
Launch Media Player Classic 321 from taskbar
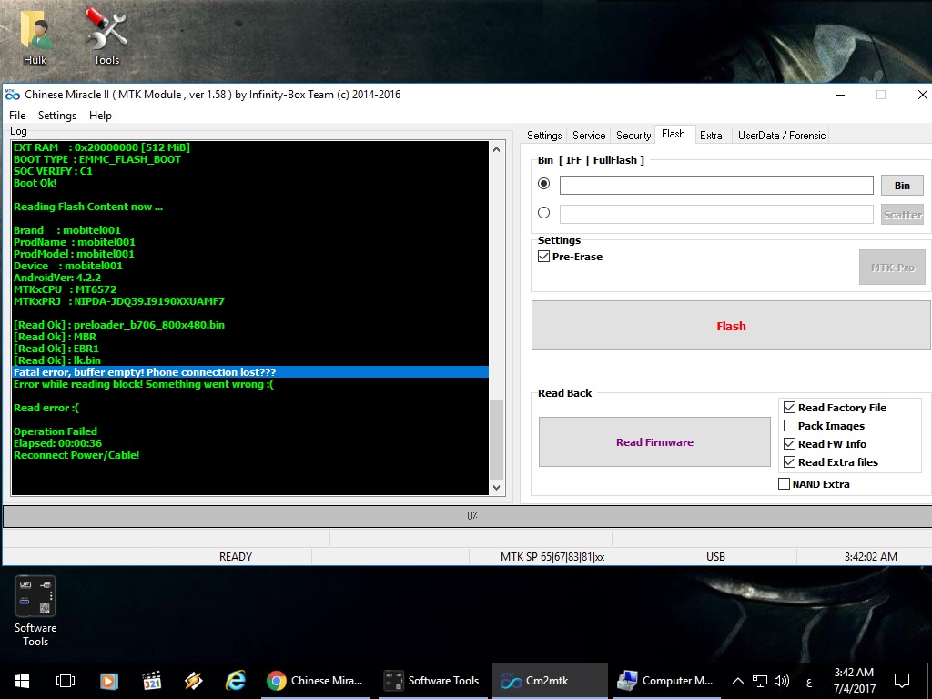coord(152,681)
